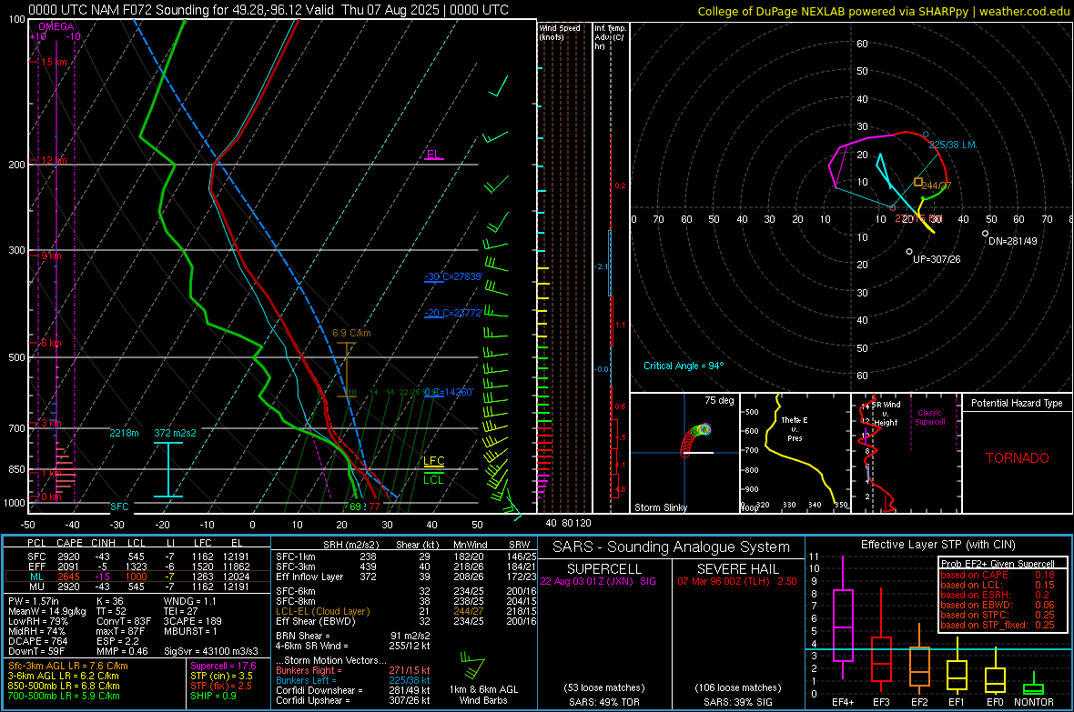Click the sounding title with NAM F072

(268, 10)
